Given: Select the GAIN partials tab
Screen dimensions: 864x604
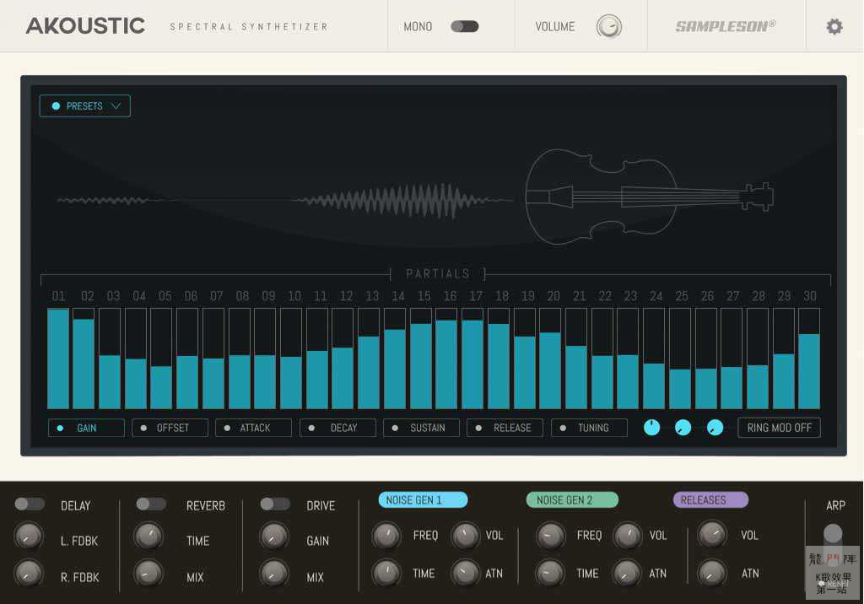Looking at the screenshot, I should (x=87, y=428).
